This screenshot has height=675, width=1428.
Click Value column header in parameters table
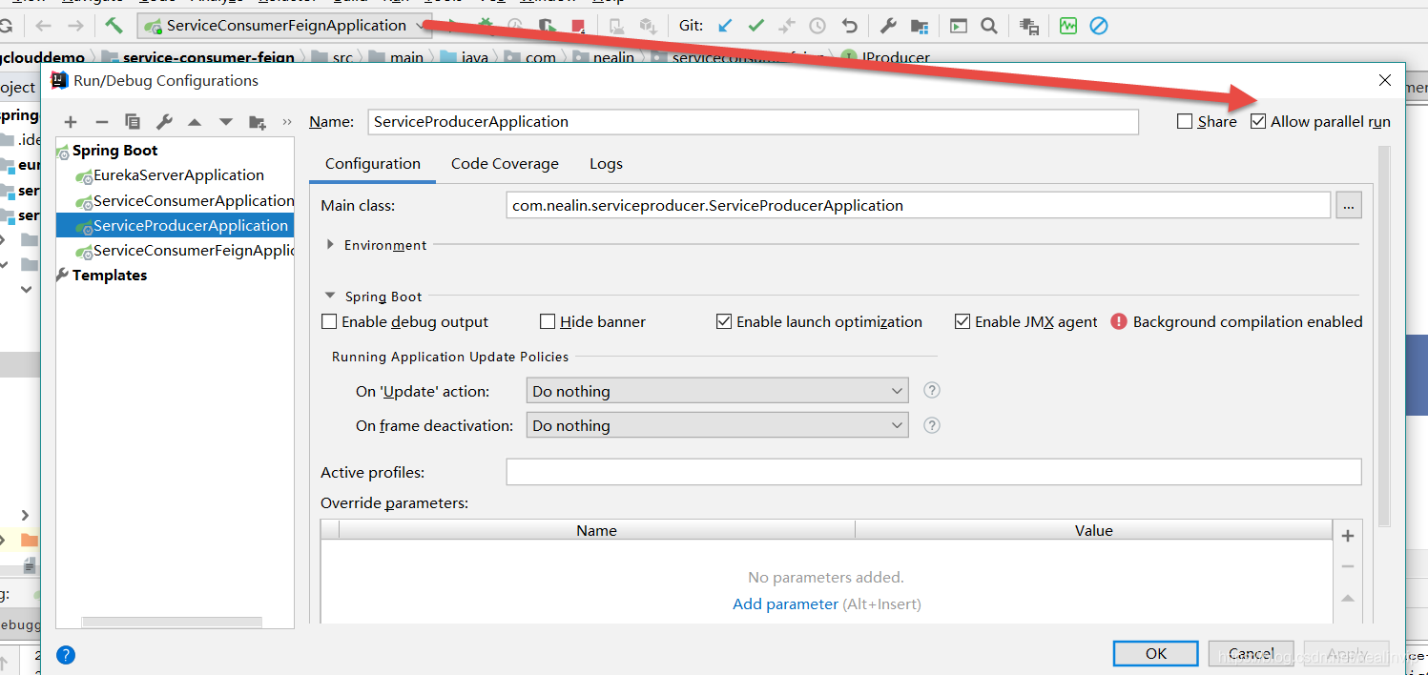pos(1094,530)
